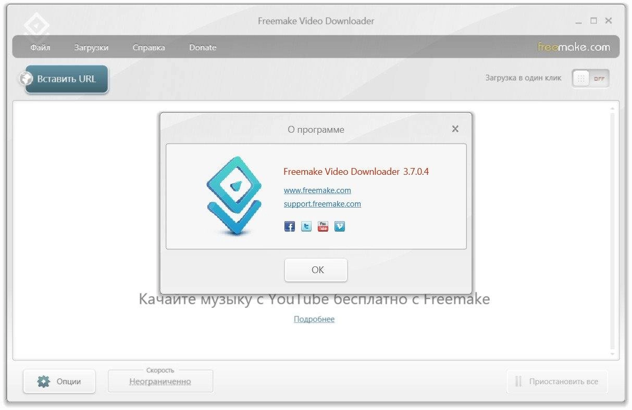Open the Справка menu
Viewport: 632px width, 410px height.
[x=148, y=47]
